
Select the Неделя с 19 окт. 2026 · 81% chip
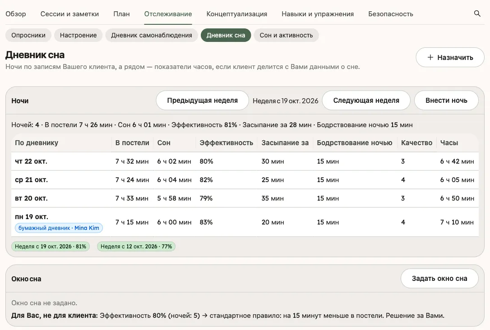[51, 246]
